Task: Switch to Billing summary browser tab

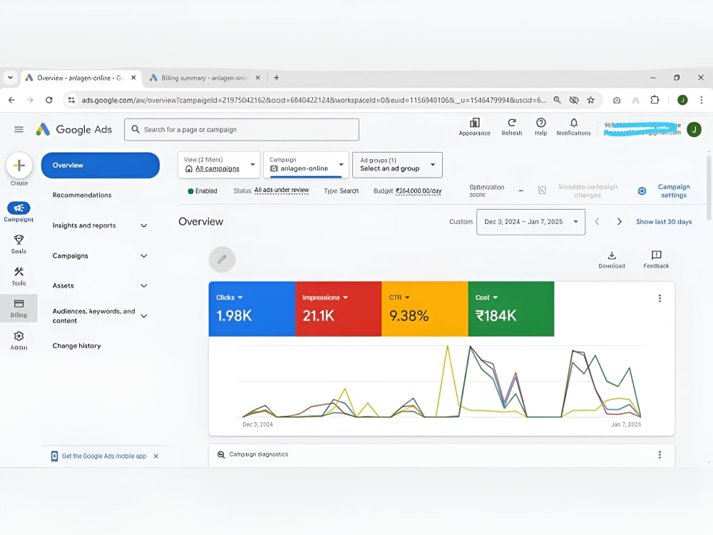Action: (x=205, y=78)
